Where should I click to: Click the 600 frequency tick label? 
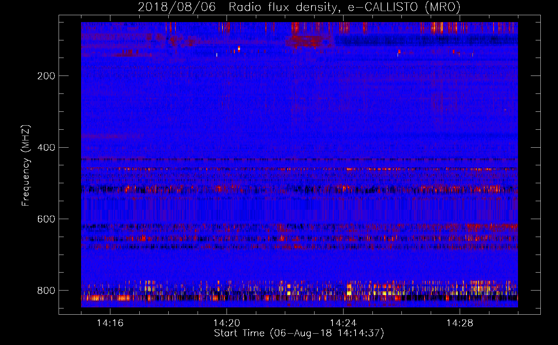pos(46,219)
